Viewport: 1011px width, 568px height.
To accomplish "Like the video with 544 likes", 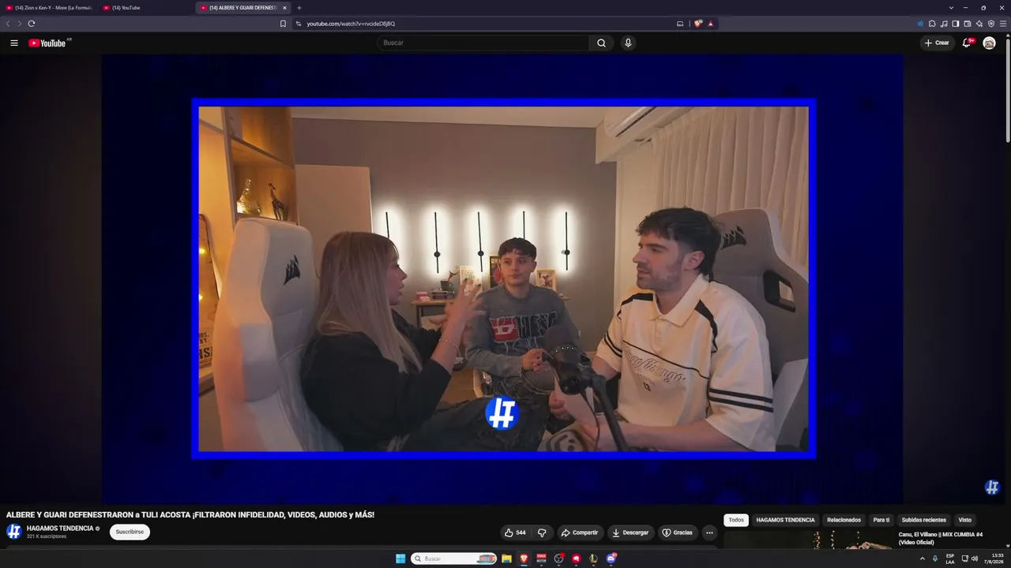I will pos(515,532).
